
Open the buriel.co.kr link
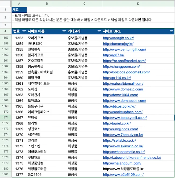tap(117, 123)
